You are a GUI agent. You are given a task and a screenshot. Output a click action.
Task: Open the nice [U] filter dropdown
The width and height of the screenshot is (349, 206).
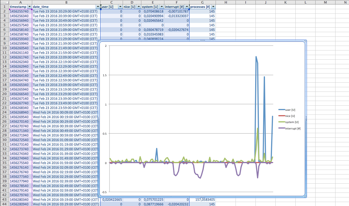coord(139,6)
